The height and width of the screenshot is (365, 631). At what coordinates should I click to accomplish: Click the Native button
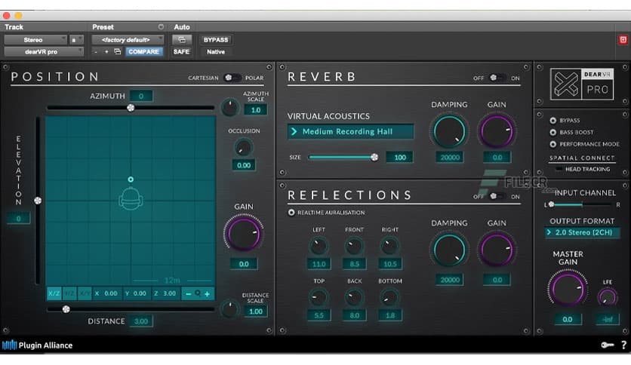point(216,51)
